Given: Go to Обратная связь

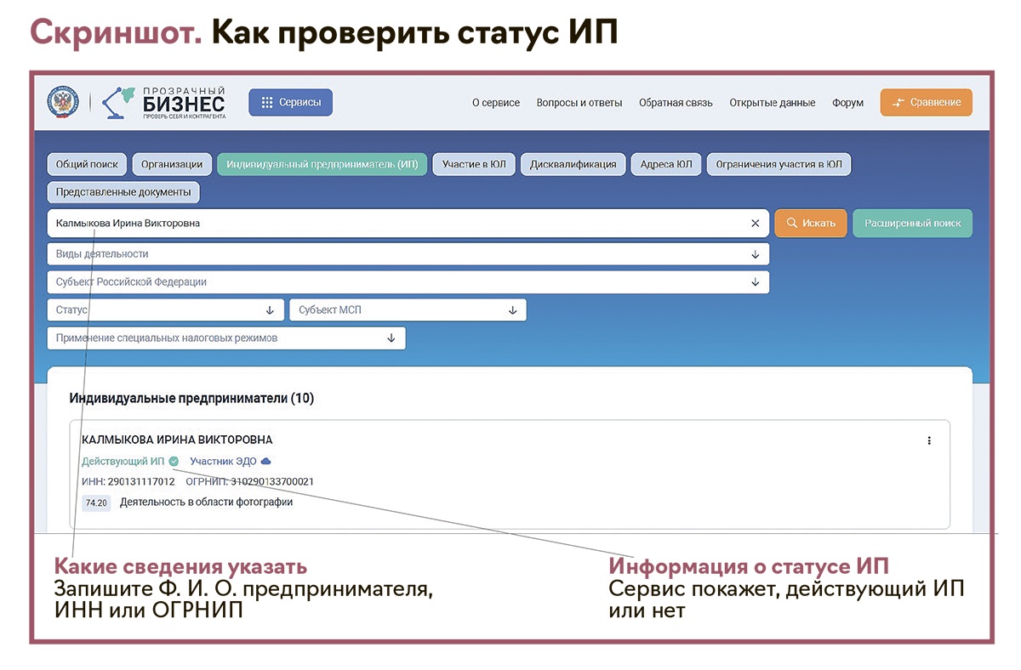Looking at the screenshot, I should pos(676,103).
